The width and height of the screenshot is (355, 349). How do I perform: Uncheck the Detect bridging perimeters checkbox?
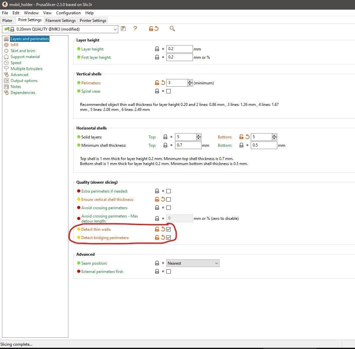pyautogui.click(x=168, y=238)
